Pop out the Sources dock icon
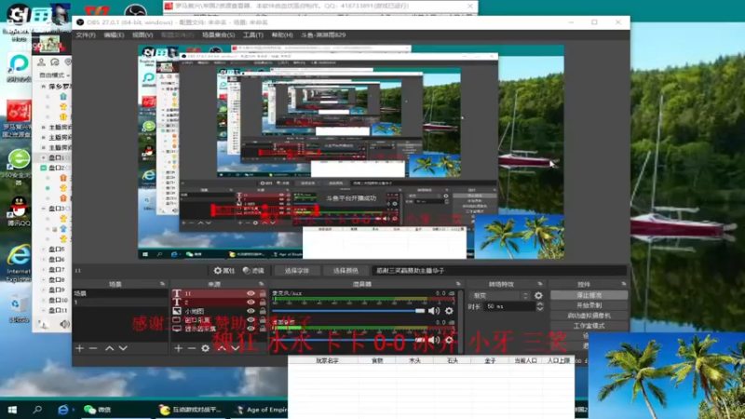Screen dimensions: 745x419 [261, 284]
